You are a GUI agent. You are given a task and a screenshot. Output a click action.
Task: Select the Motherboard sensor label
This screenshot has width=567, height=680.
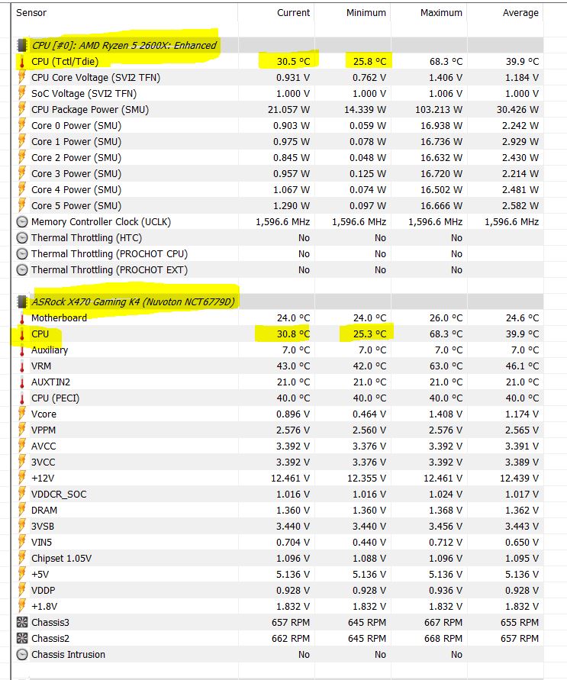(59, 318)
